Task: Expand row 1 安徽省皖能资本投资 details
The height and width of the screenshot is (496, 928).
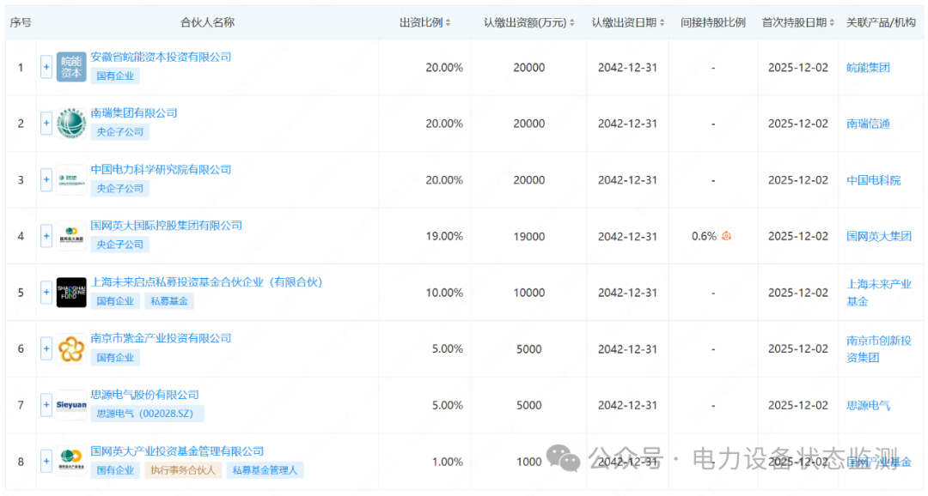Action: pos(46,67)
